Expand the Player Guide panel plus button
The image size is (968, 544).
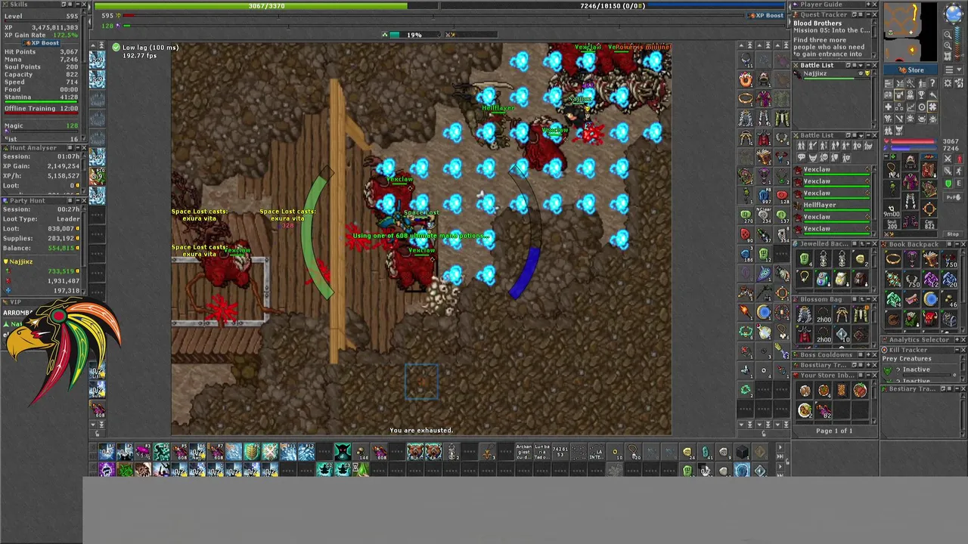868,5
